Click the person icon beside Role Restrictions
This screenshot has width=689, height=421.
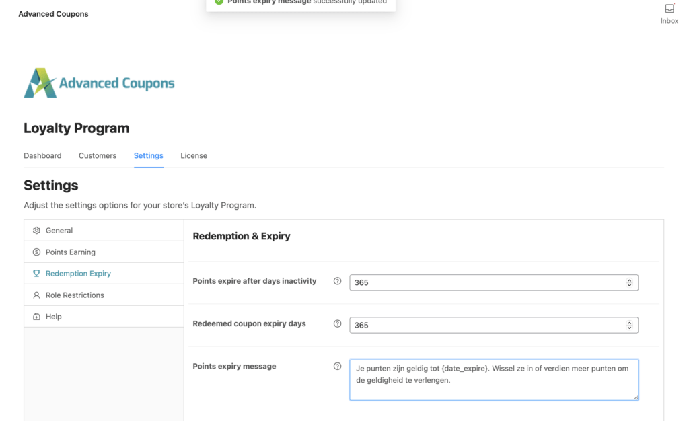point(36,295)
